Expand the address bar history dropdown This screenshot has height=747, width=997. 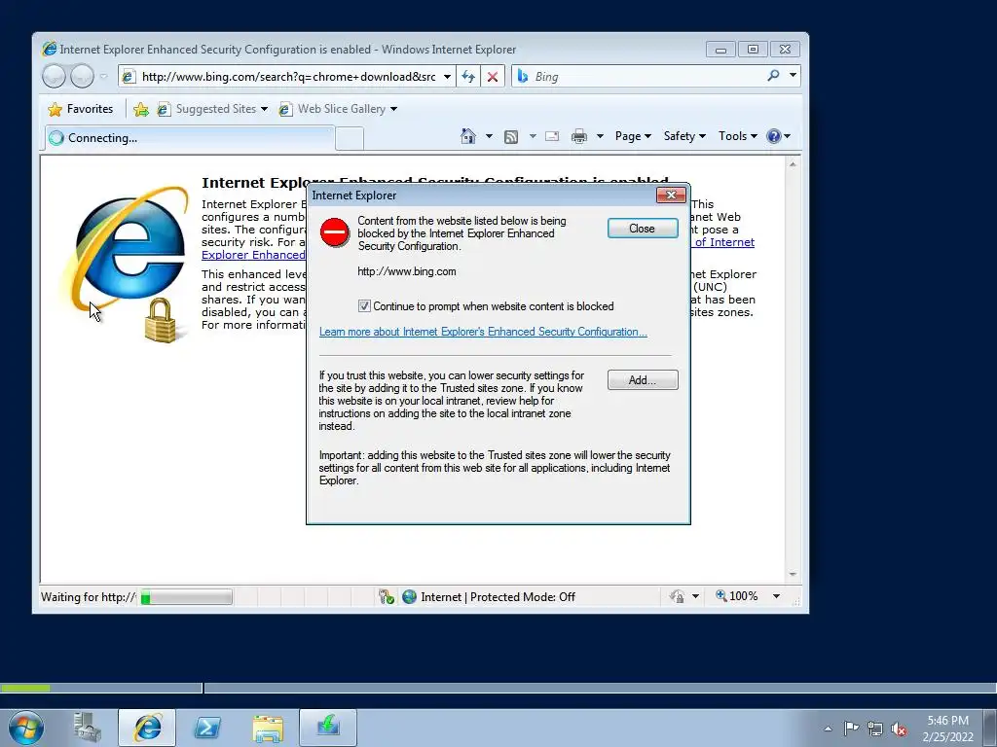click(x=447, y=76)
